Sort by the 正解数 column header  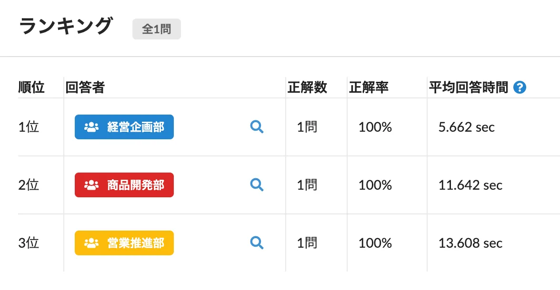307,87
